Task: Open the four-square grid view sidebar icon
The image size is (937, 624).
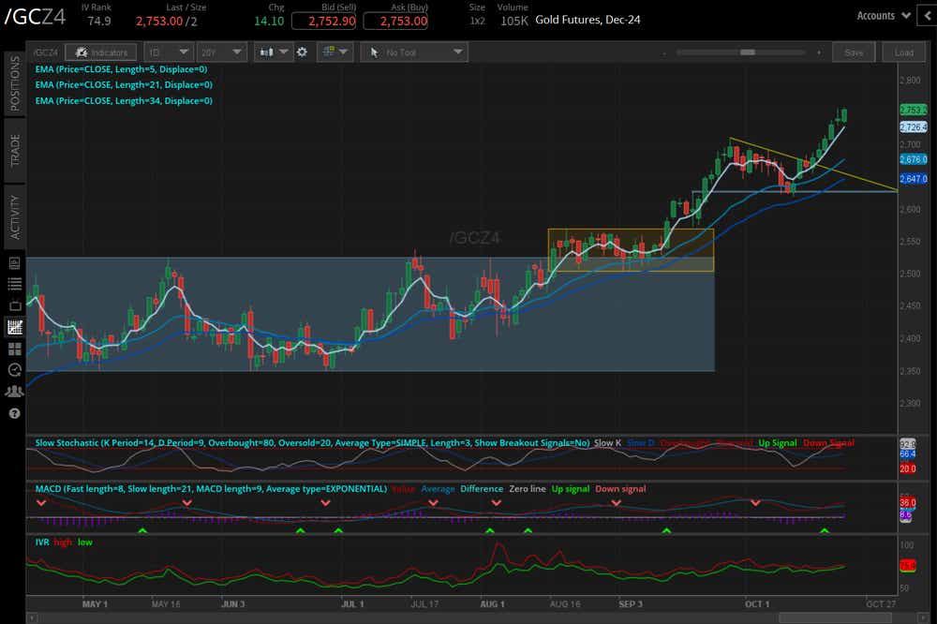Action: tap(14, 349)
